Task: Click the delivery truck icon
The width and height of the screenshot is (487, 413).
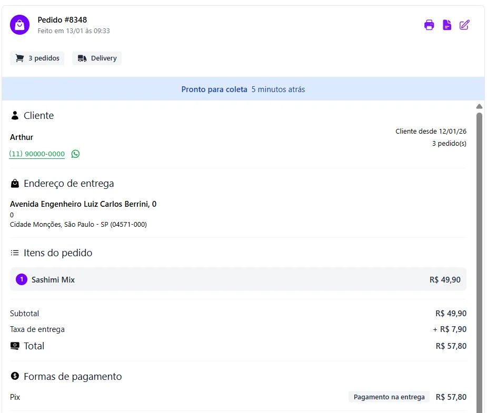Action: click(x=82, y=58)
